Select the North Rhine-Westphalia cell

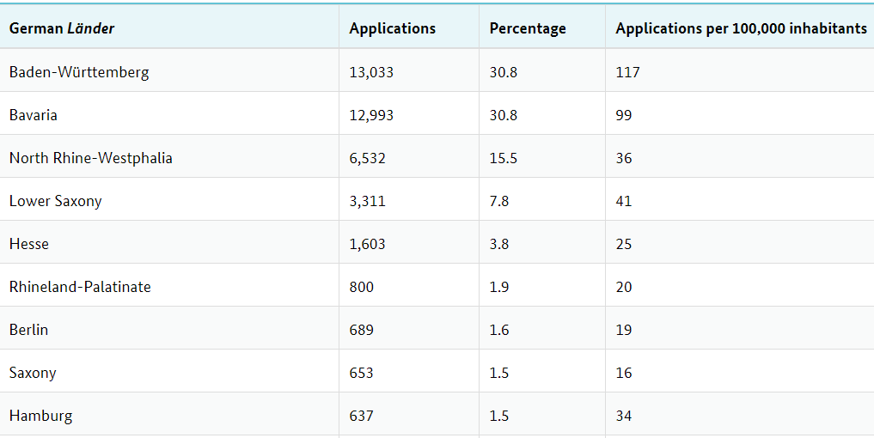[x=91, y=158]
